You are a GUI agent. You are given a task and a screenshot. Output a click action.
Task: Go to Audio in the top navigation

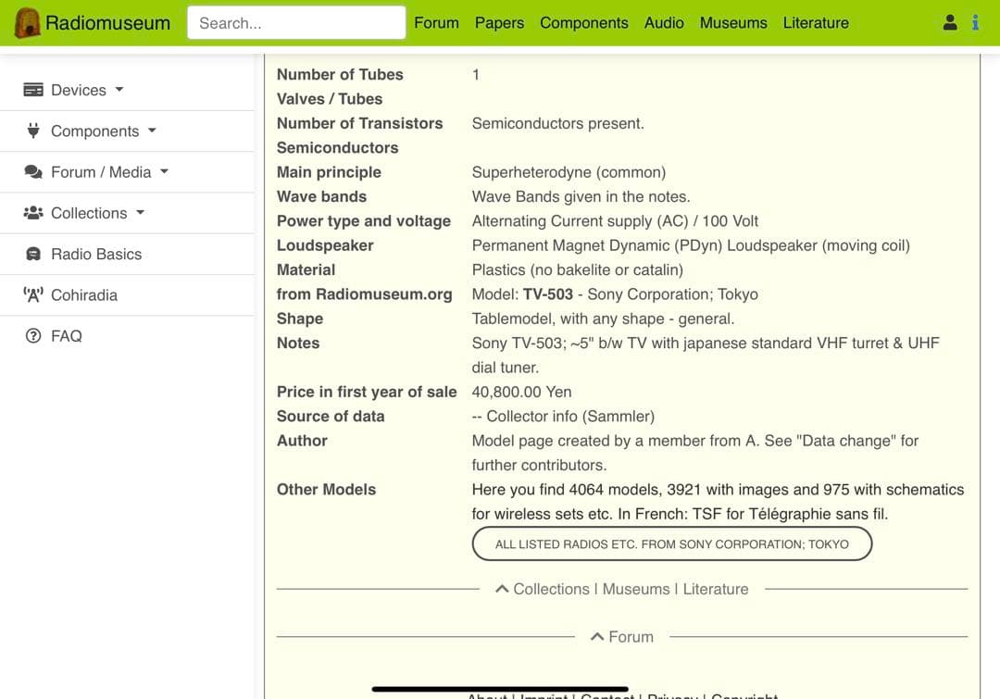tap(664, 23)
